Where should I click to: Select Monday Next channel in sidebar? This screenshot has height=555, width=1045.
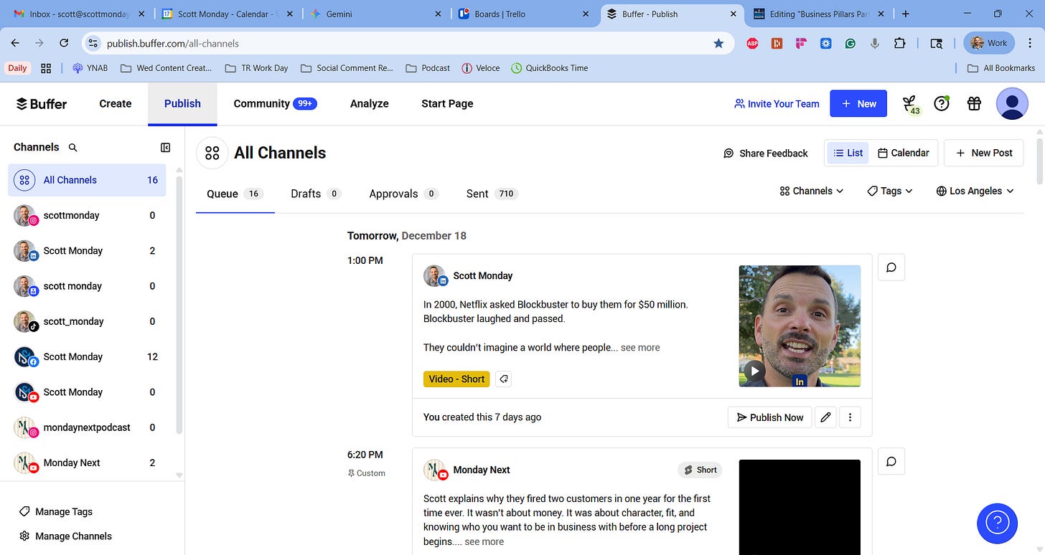(87, 463)
